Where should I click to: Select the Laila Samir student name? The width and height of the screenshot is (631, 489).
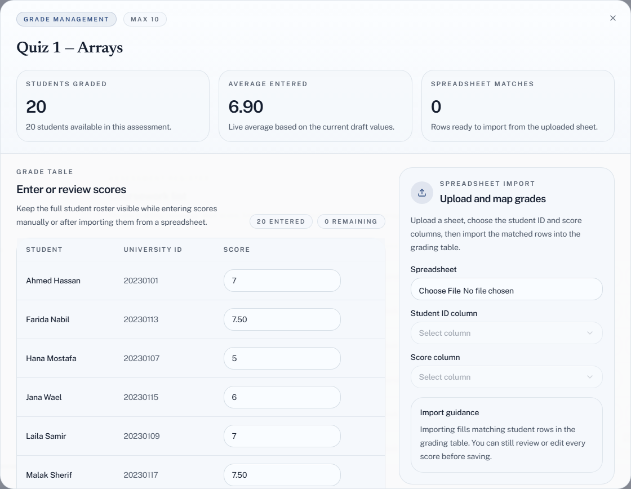point(46,436)
